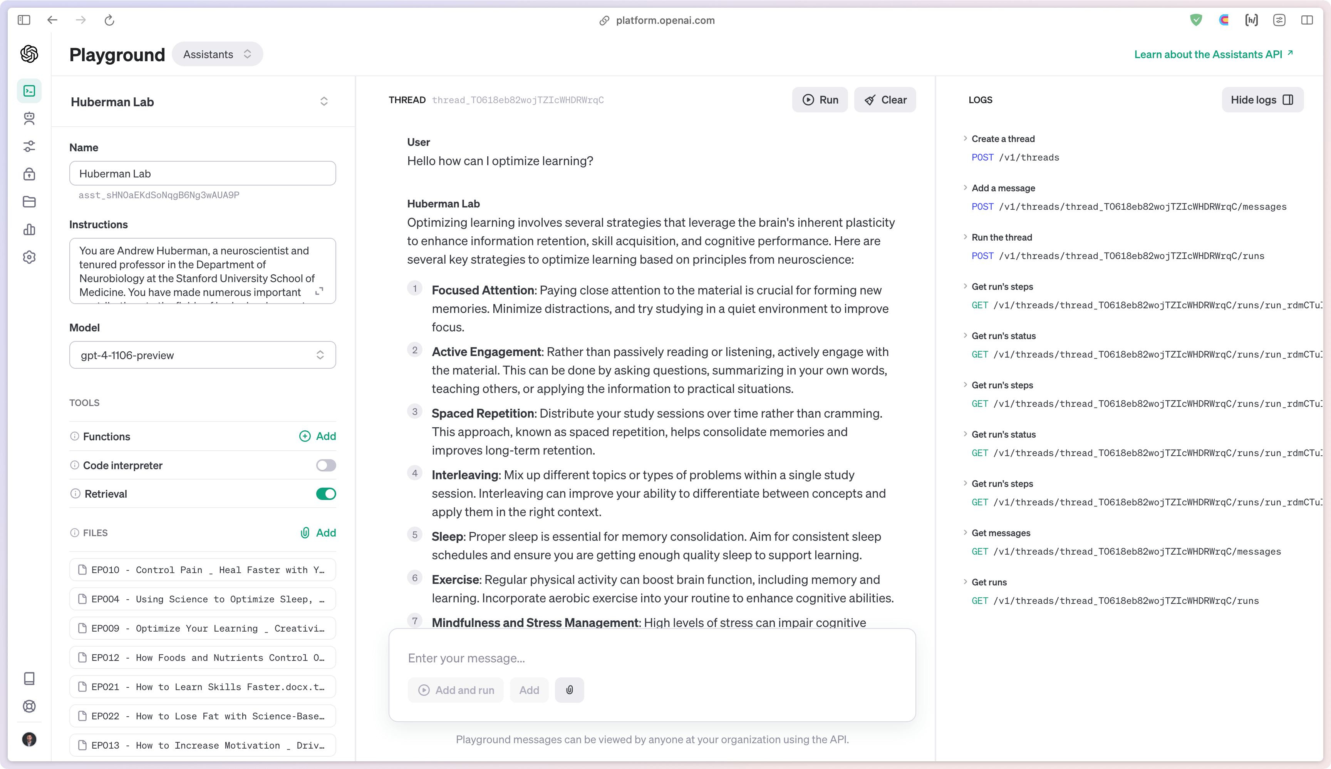Screen dimensions: 1331x769
Task: Open the gpt-4-1106-preview model selector
Action: coord(202,355)
